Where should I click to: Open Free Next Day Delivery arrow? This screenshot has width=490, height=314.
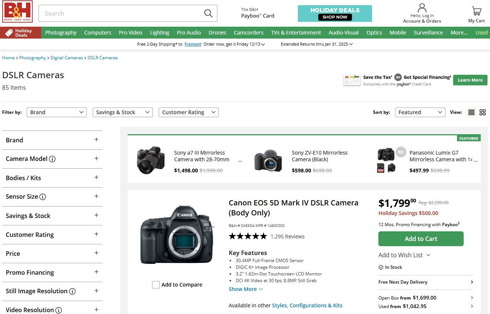pyautogui.click(x=472, y=282)
